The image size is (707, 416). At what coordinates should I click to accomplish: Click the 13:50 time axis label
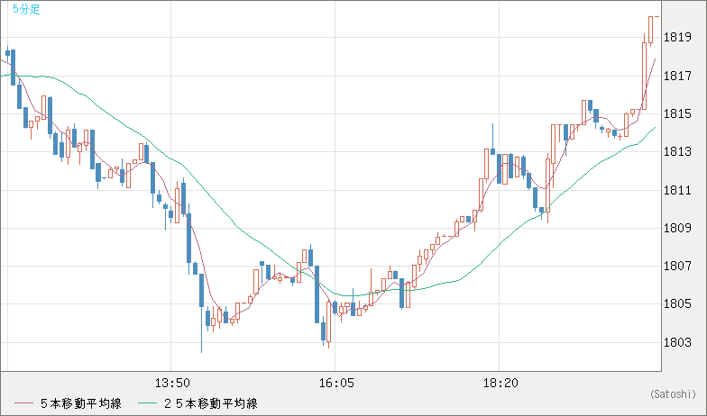pyautogui.click(x=172, y=384)
